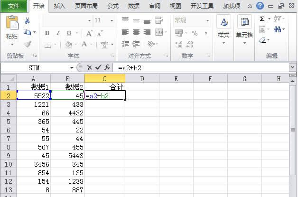Toggle Italic formatting

58,33
